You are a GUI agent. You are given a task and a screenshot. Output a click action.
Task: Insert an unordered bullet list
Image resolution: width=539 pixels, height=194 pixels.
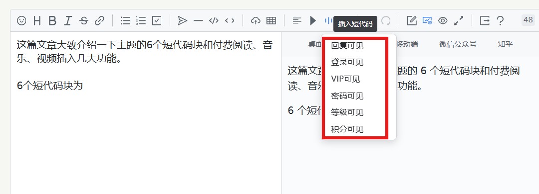click(125, 21)
